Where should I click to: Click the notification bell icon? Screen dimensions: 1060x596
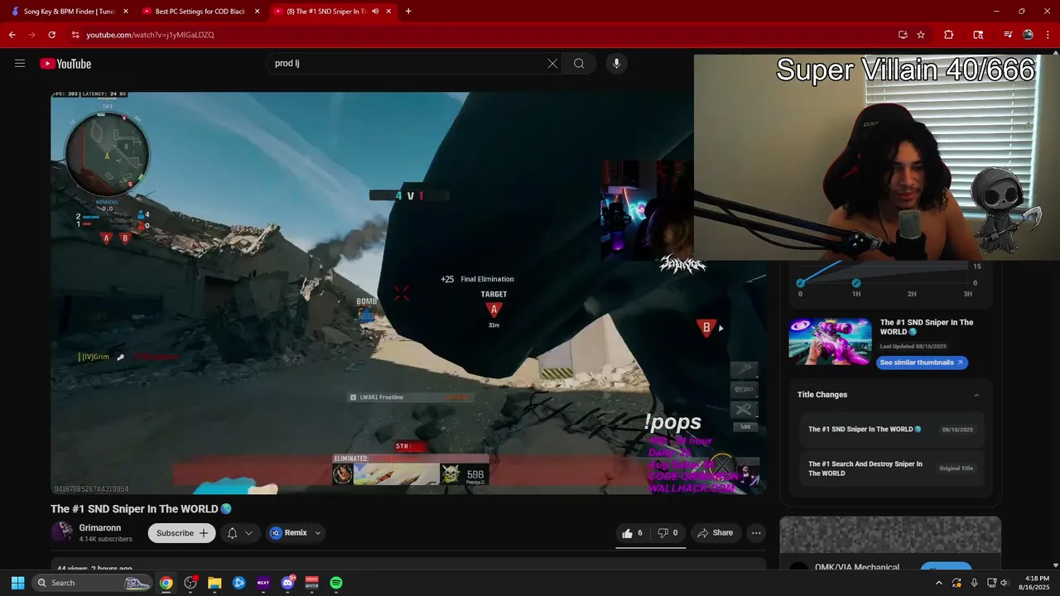[233, 533]
